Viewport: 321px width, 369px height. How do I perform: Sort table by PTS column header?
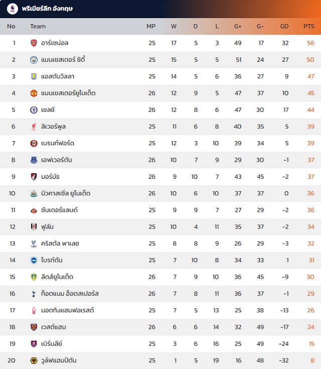point(309,26)
